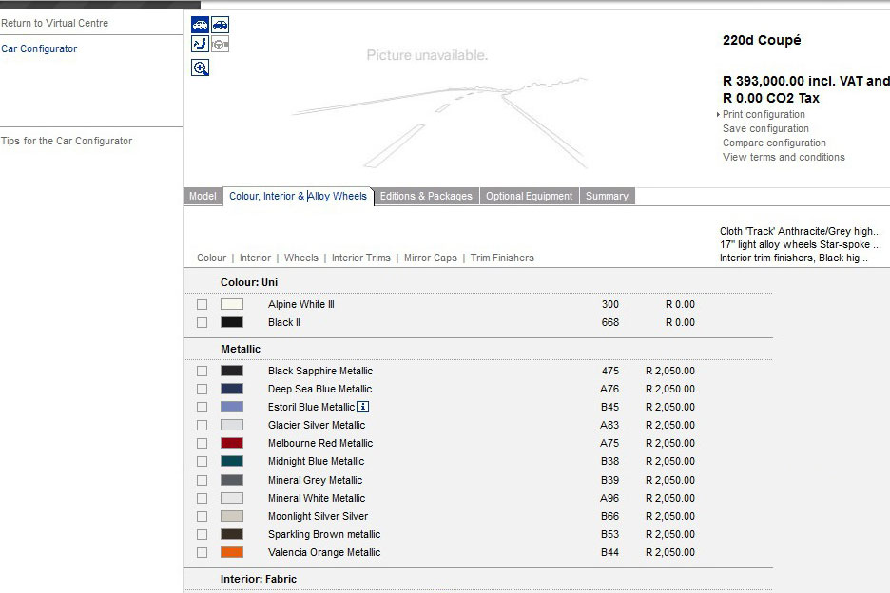The height and width of the screenshot is (593, 890).
Task: Open info icon beside Estoril Blue Metallic
Action: pyautogui.click(x=362, y=407)
